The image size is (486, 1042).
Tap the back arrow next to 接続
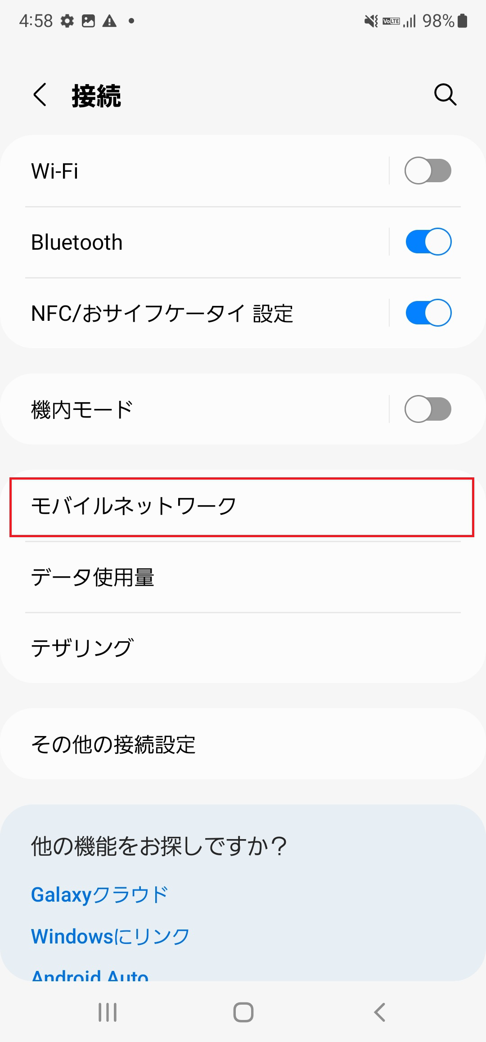40,95
